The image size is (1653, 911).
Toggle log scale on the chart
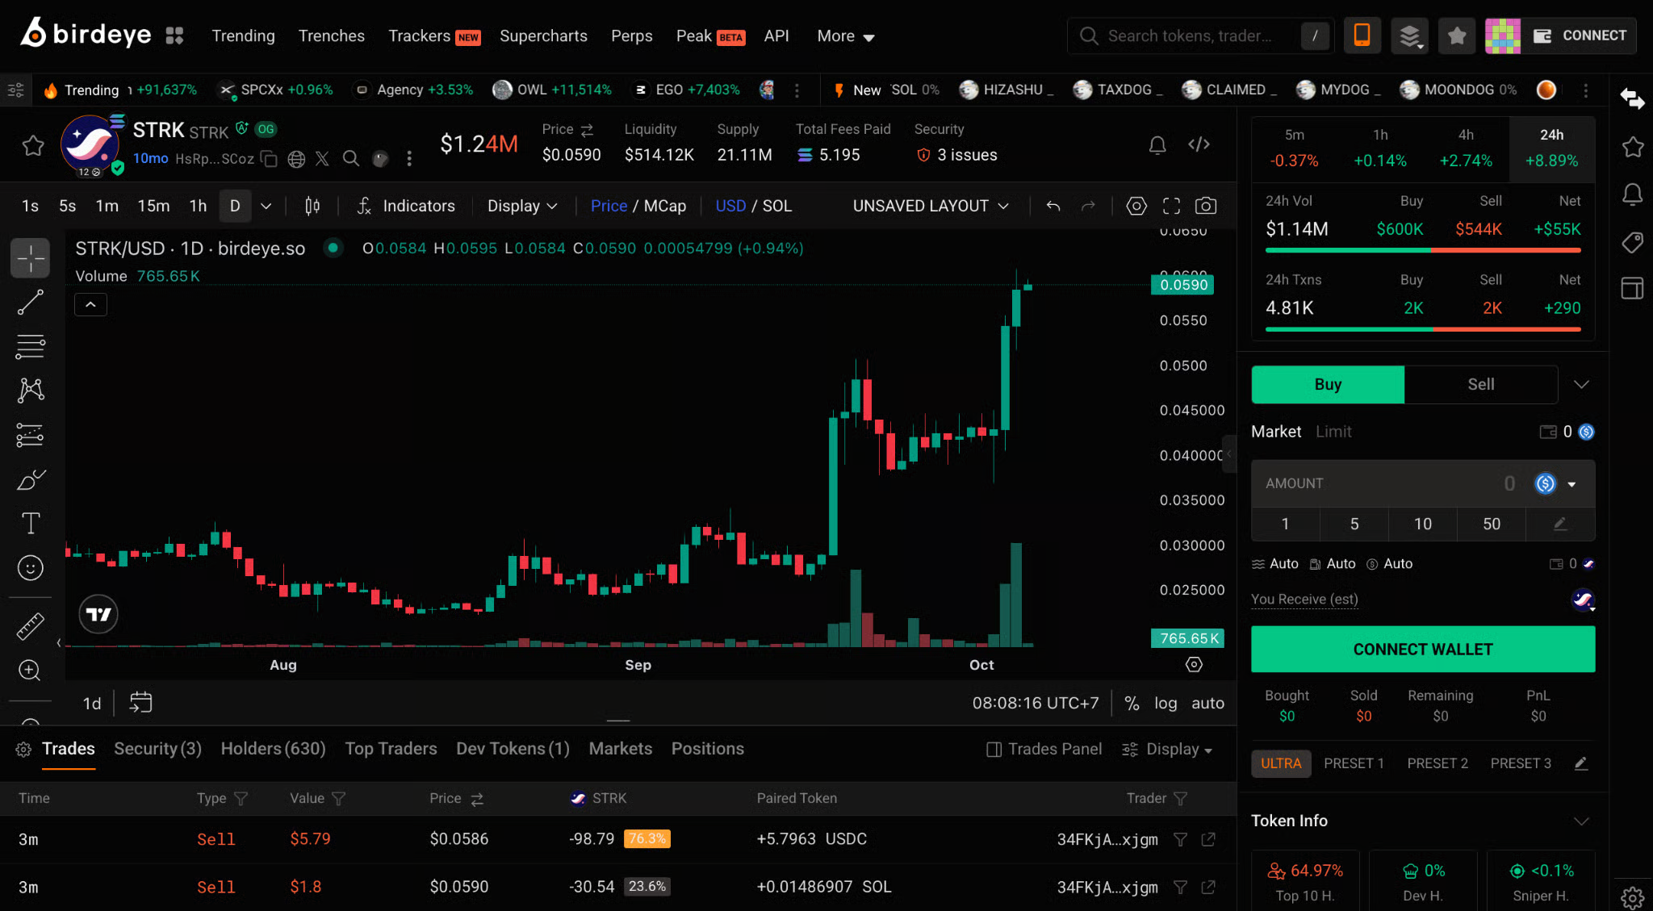1165,703
